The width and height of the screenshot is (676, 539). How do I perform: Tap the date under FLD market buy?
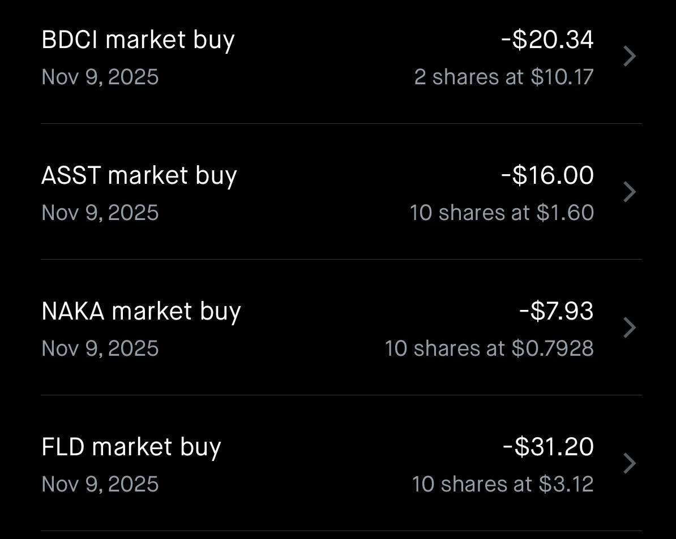(100, 485)
